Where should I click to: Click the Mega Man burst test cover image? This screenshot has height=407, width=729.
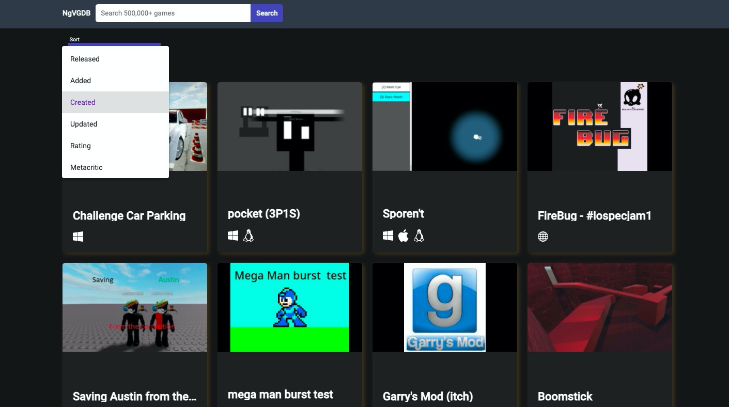pyautogui.click(x=290, y=307)
